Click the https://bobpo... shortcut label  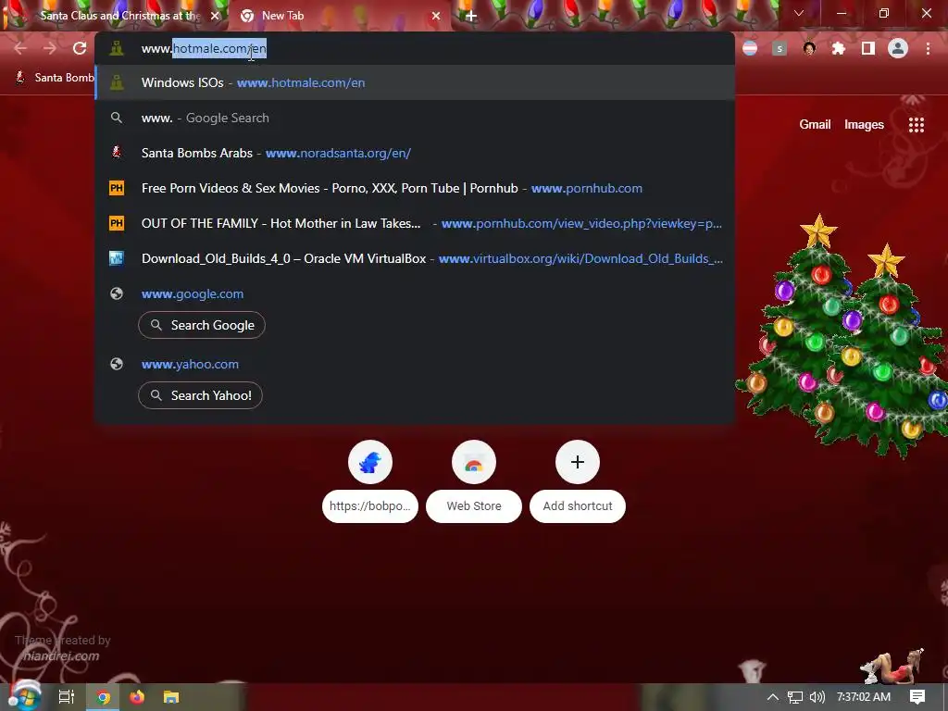click(370, 506)
